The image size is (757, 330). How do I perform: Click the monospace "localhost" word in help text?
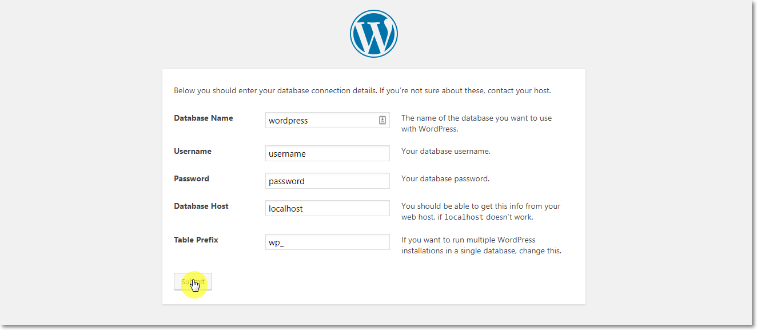coord(464,217)
